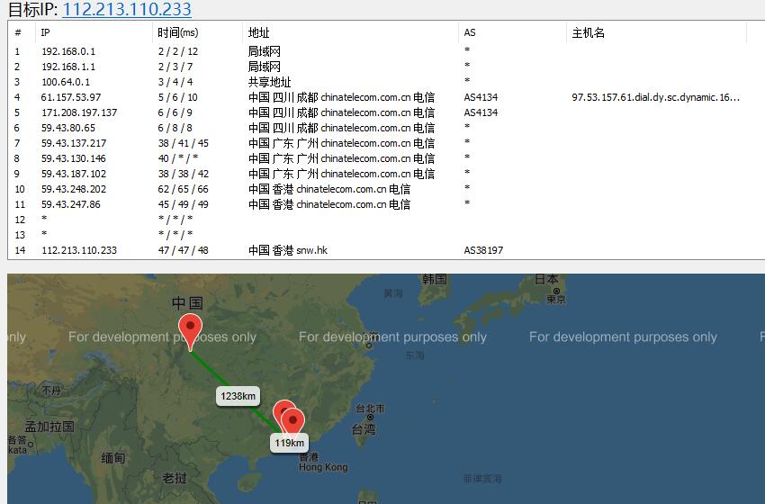Select the IP cell 59.43.80.65
The height and width of the screenshot is (504, 765).
(x=68, y=128)
